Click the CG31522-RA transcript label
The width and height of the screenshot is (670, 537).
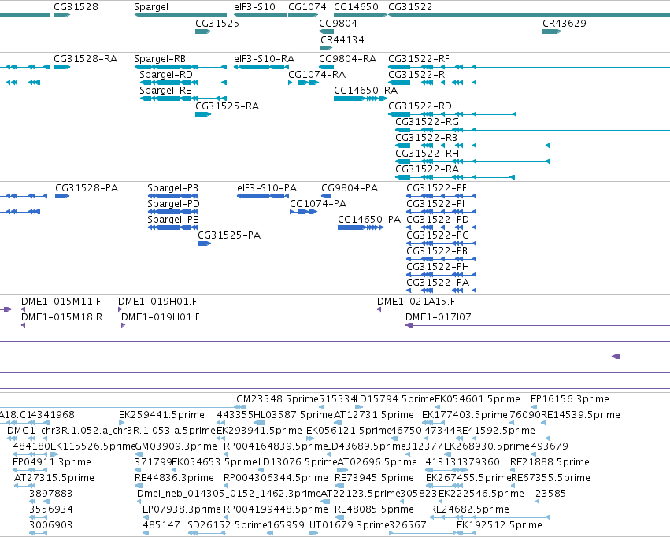click(x=427, y=169)
